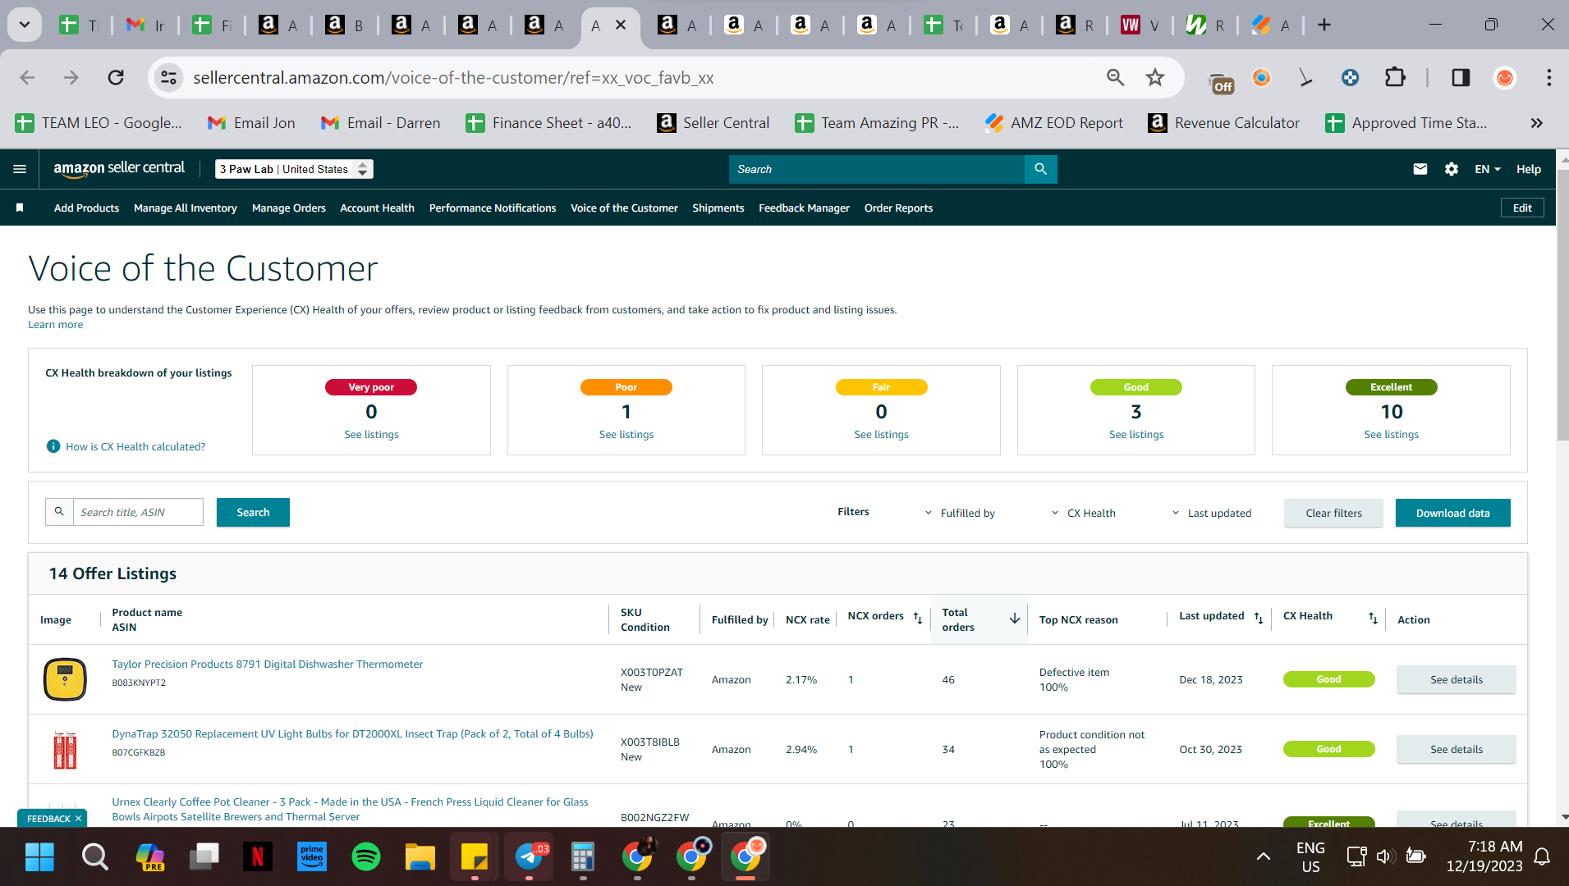Click the Help link in header
The image size is (1569, 886).
[1528, 169]
